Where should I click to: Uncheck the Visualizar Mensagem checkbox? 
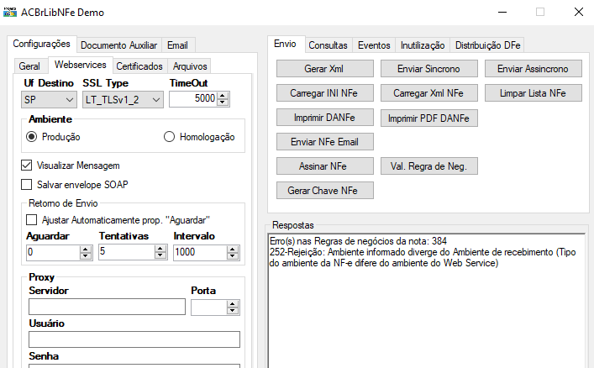point(27,166)
